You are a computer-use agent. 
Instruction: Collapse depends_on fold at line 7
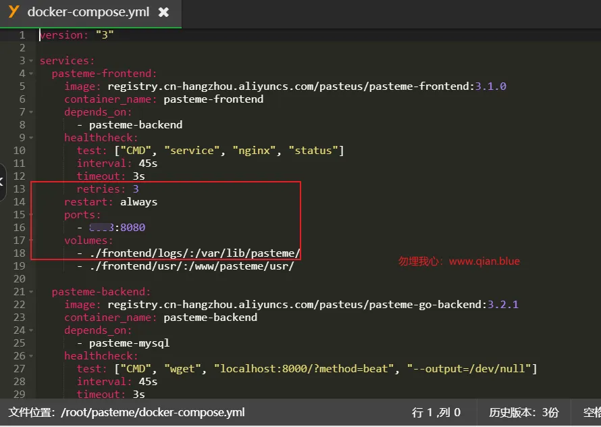tap(31, 112)
